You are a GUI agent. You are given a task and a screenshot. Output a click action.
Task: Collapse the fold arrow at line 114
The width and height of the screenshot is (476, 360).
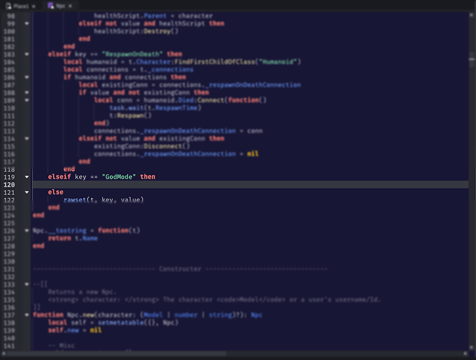pyautogui.click(x=27, y=138)
